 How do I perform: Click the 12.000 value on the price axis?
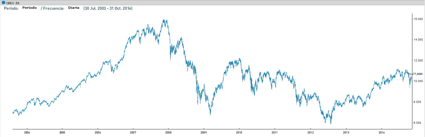418,60
